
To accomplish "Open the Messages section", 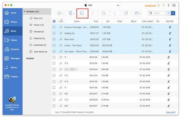I will tap(12, 58).
